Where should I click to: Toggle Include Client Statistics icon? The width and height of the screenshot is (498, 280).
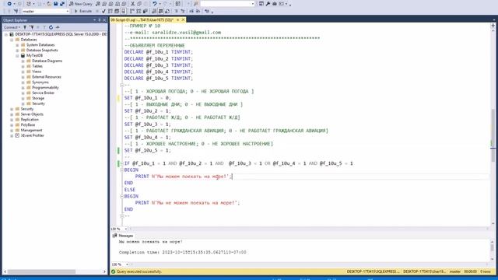click(146, 11)
